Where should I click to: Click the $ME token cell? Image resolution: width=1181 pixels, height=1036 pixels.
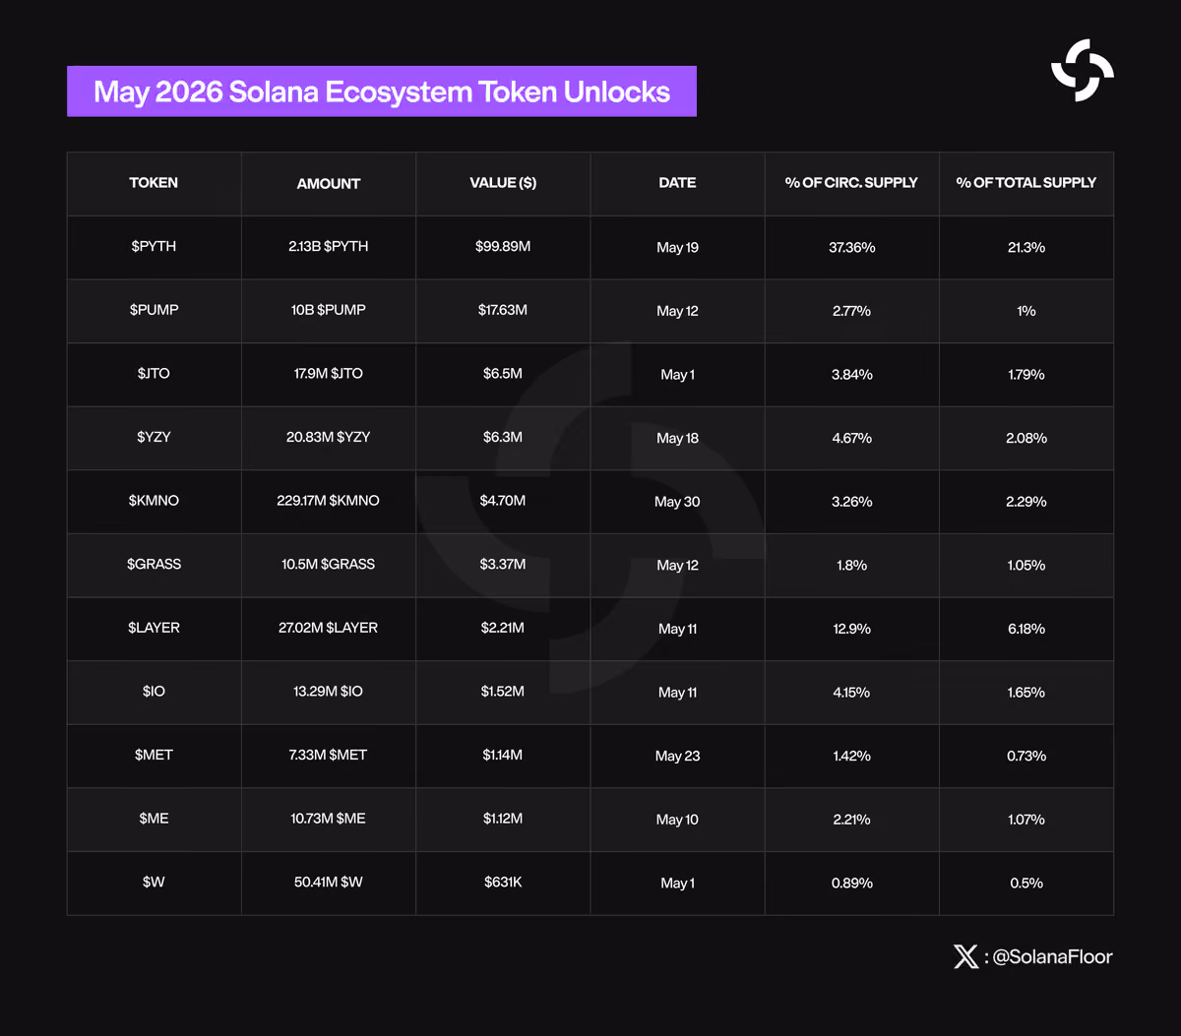(x=154, y=819)
